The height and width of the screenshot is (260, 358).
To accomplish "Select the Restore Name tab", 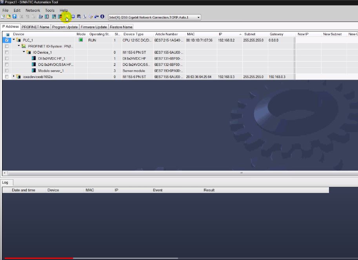I will coord(121,27).
